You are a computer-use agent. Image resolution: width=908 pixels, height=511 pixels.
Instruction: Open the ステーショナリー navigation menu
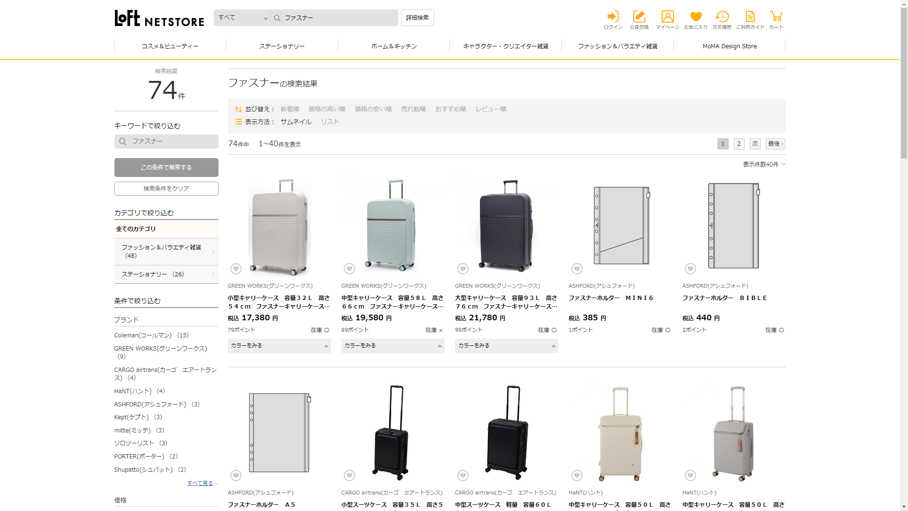(282, 46)
